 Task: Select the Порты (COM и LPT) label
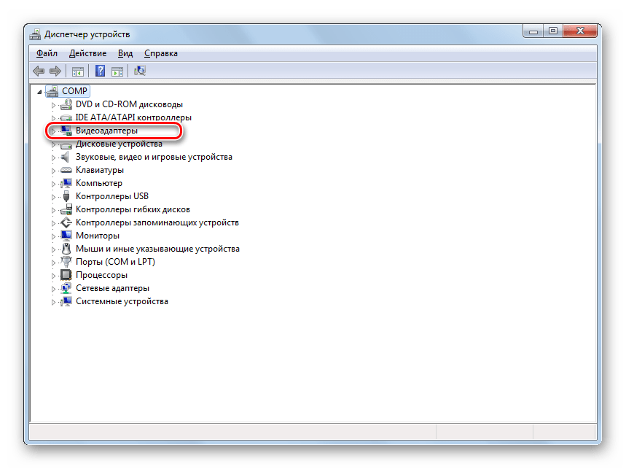(115, 262)
